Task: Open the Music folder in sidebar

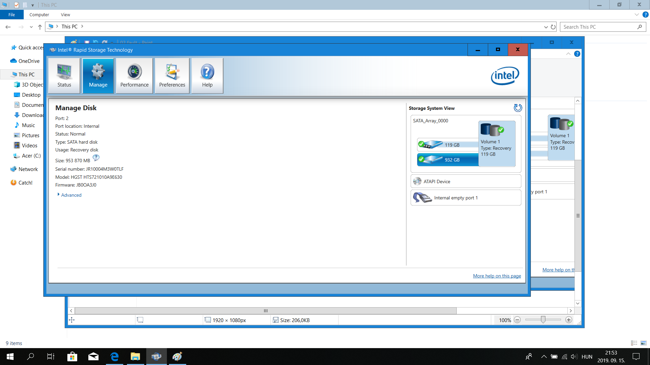Action: click(x=25, y=125)
